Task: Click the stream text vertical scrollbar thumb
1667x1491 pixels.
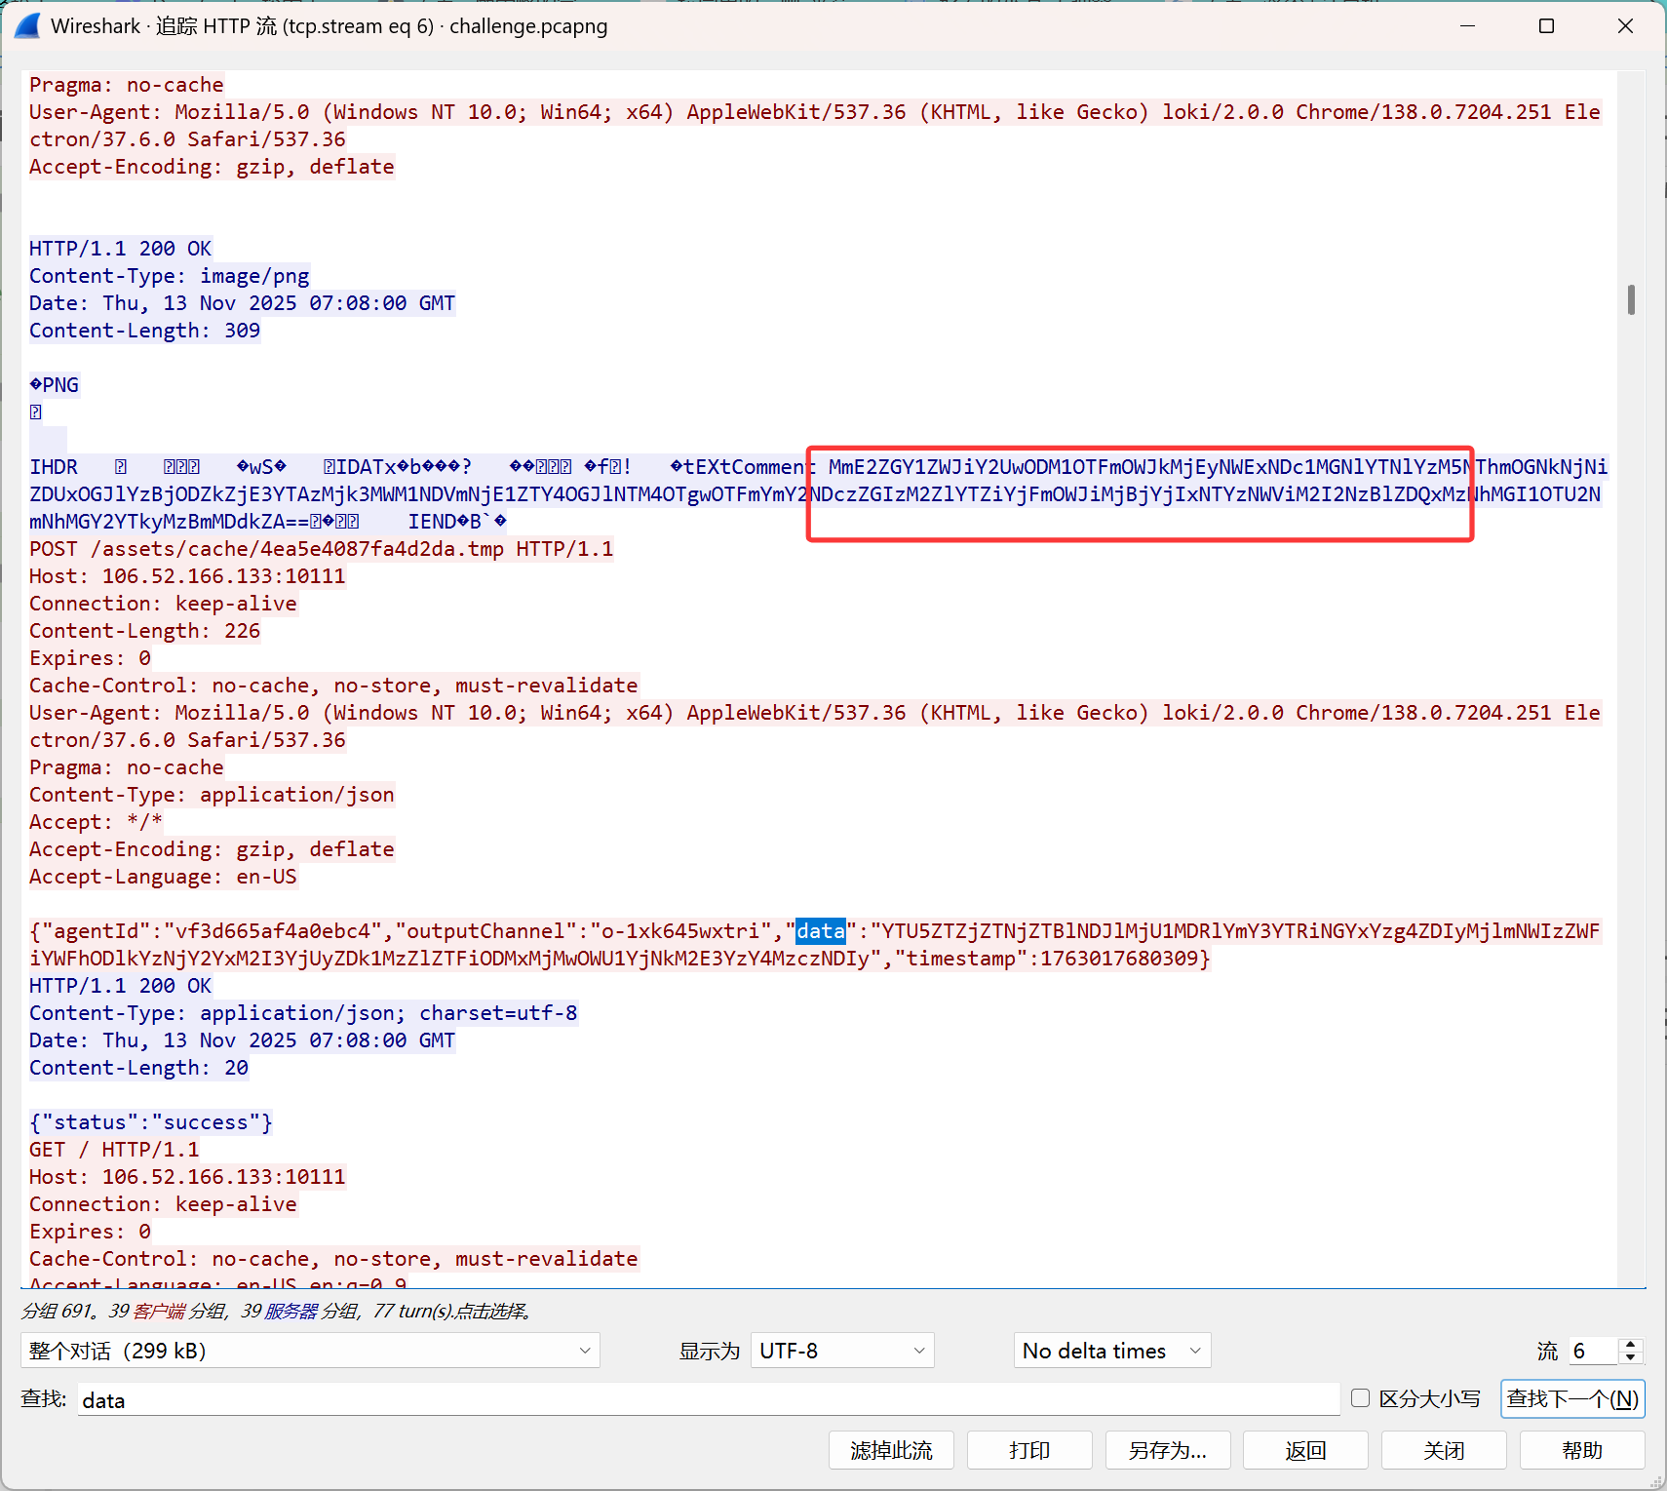Action: (x=1631, y=299)
